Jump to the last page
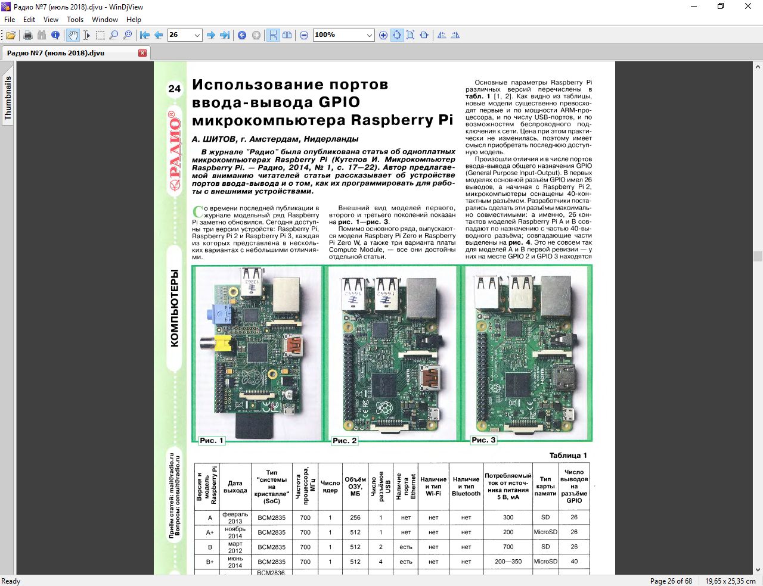 click(225, 35)
